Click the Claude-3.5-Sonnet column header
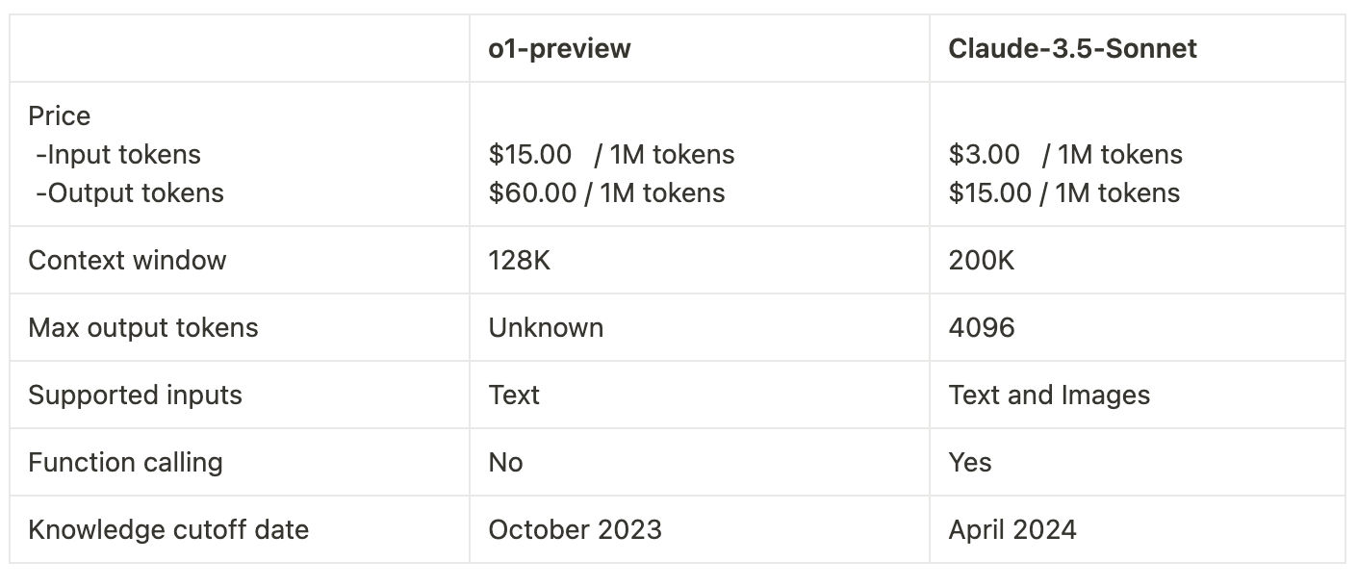The width and height of the screenshot is (1357, 587). (1072, 49)
